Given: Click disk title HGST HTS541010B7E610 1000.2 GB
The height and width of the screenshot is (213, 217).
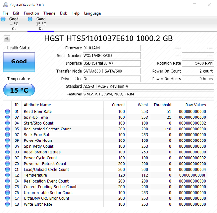Looking at the screenshot, I should (x=108, y=38).
